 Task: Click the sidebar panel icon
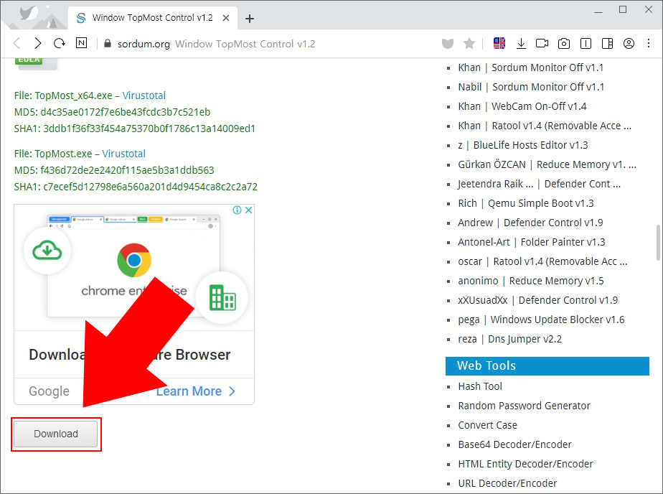pos(586,43)
